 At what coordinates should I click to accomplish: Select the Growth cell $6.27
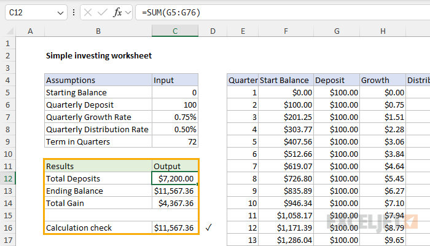pyautogui.click(x=383, y=191)
